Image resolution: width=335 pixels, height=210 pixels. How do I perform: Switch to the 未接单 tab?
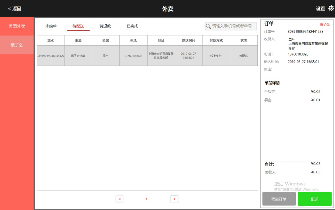click(51, 26)
